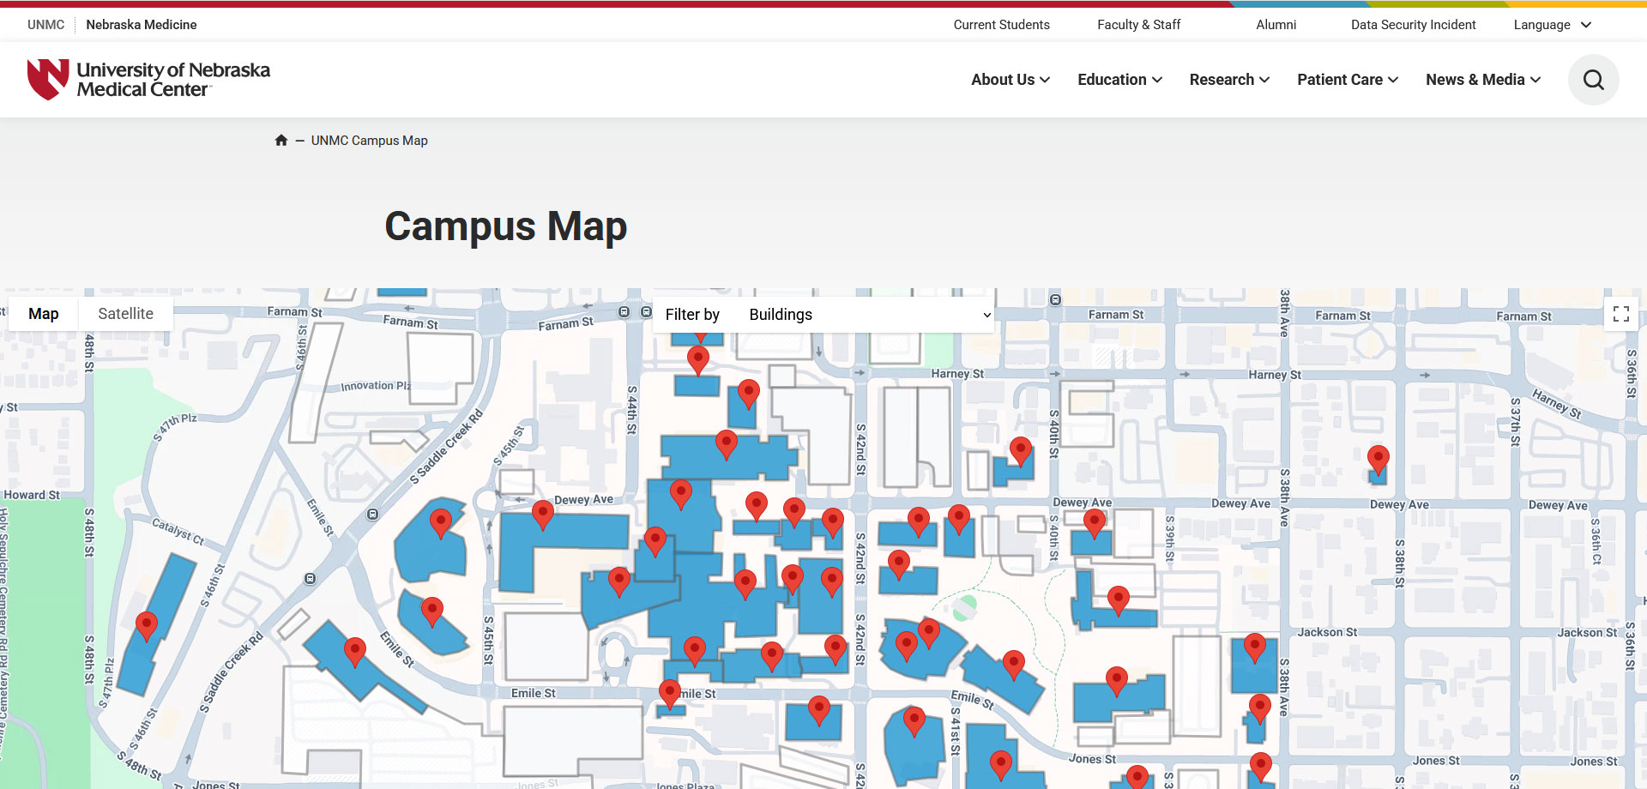
Task: Click the UNMC Campus Map breadcrumb
Action: 369,141
